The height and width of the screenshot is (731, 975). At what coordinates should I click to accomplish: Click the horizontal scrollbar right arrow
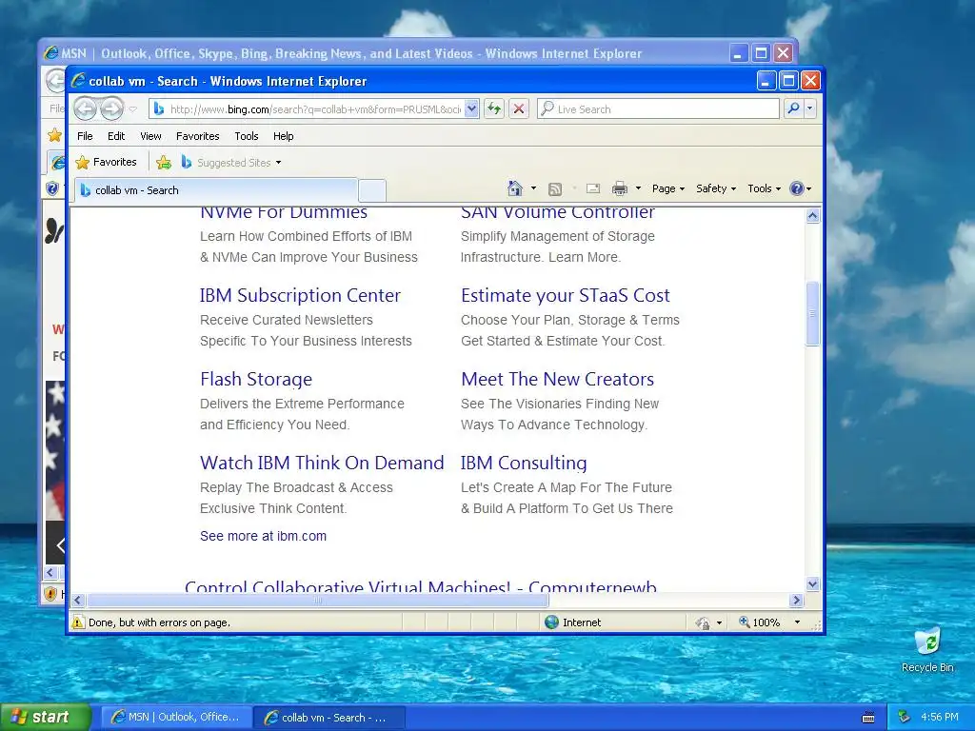point(797,600)
